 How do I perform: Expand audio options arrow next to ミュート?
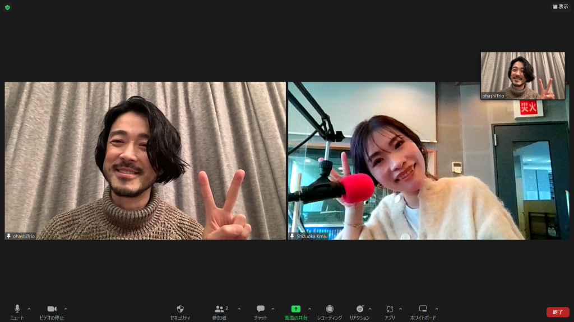pyautogui.click(x=29, y=309)
